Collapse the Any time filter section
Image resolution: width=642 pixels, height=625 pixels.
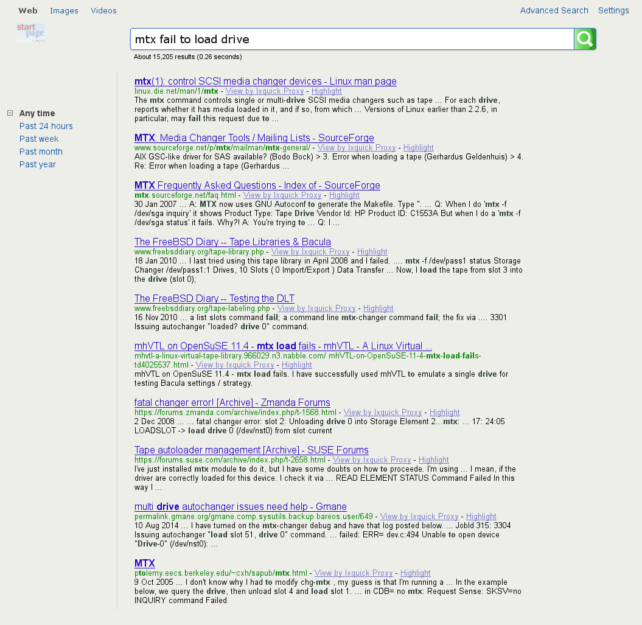pyautogui.click(x=10, y=113)
